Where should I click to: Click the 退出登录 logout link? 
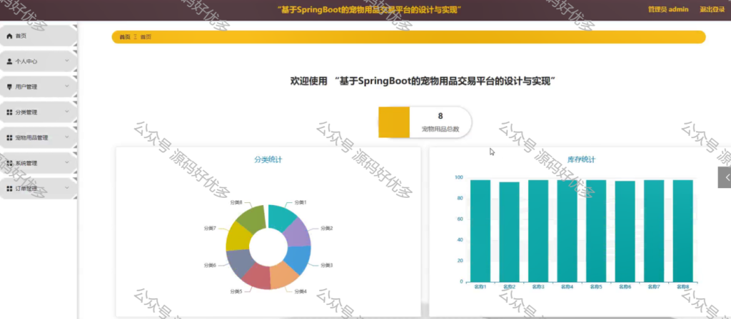pyautogui.click(x=712, y=9)
